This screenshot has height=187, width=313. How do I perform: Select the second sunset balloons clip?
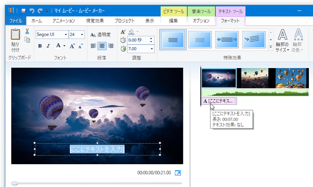[254, 78]
